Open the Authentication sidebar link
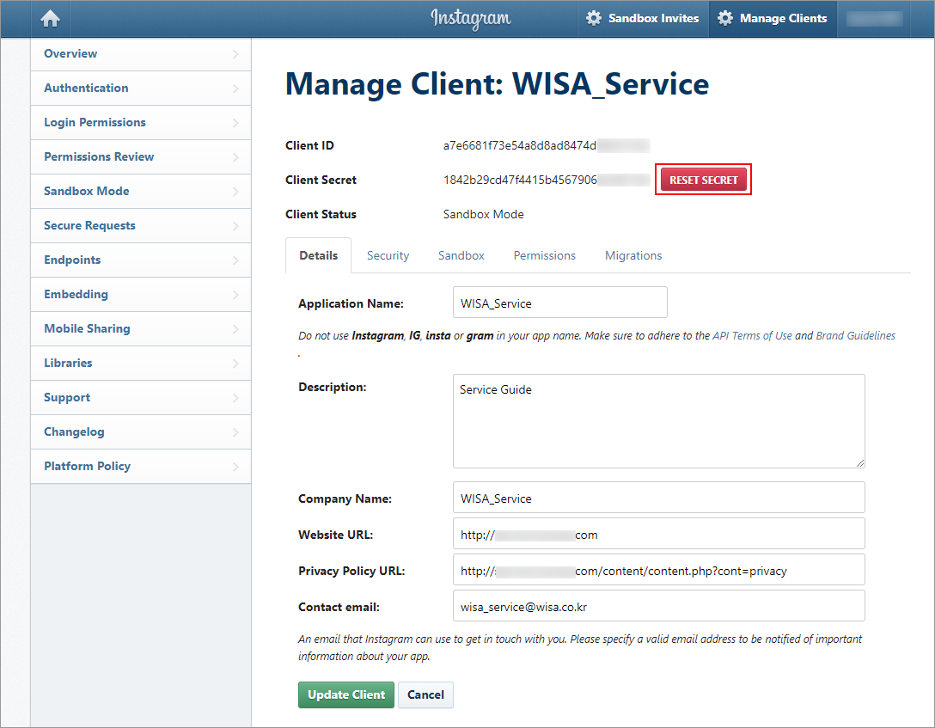The image size is (935, 728). (141, 89)
